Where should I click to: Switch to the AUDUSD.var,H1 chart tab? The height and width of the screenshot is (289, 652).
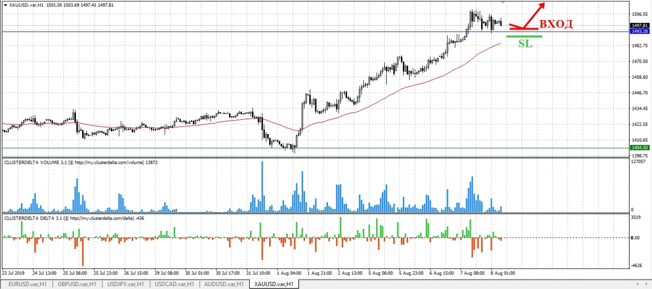coord(223,283)
